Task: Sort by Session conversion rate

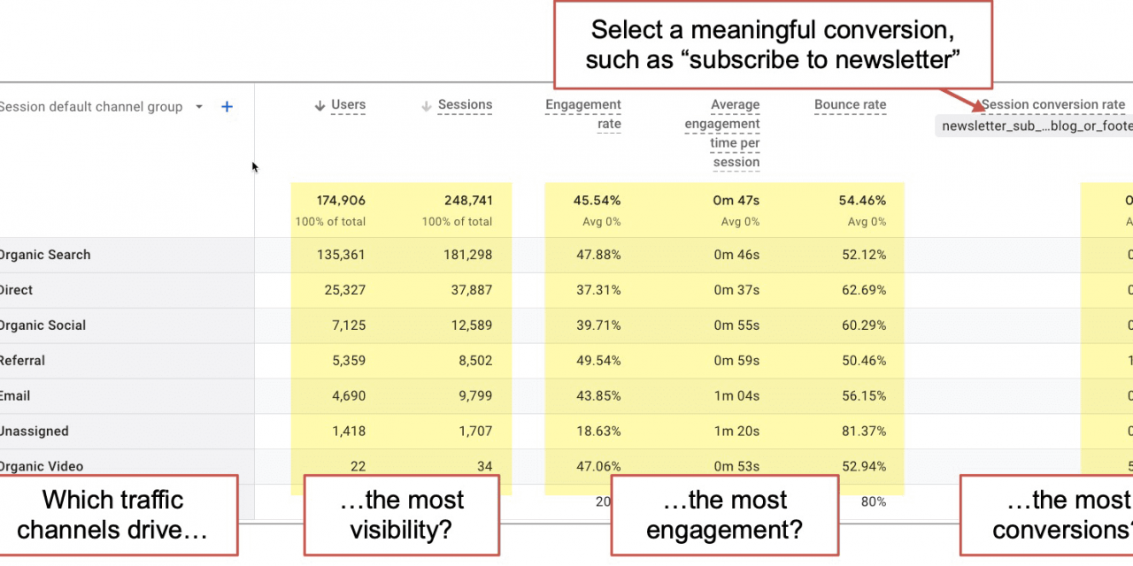Action: pos(1052,104)
